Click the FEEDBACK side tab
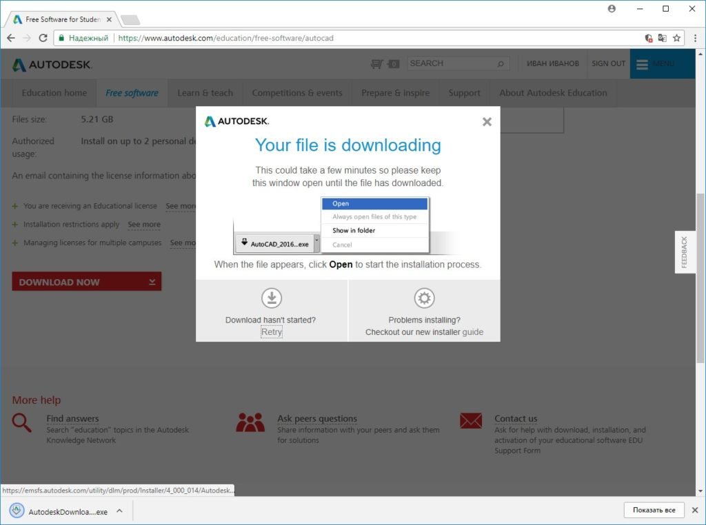Image resolution: width=706 pixels, height=525 pixels. (x=685, y=252)
